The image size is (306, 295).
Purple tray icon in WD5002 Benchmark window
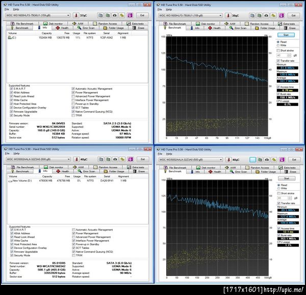click(282, 160)
